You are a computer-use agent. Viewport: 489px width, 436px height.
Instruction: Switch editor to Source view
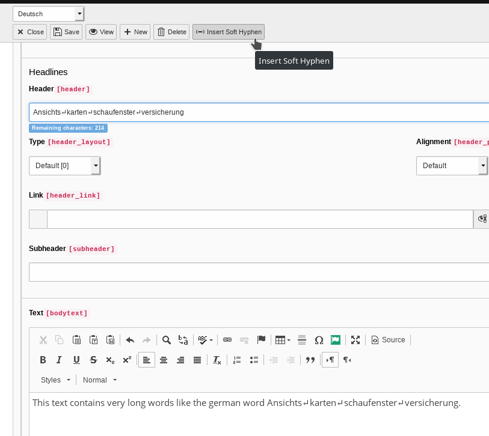(389, 340)
